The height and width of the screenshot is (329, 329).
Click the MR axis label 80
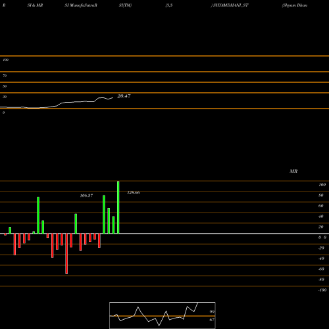coord(321,195)
